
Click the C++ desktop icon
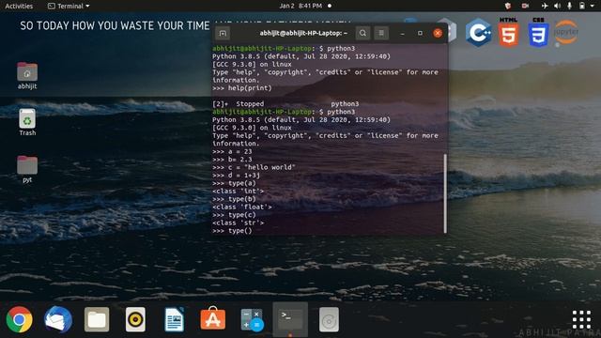(479, 33)
